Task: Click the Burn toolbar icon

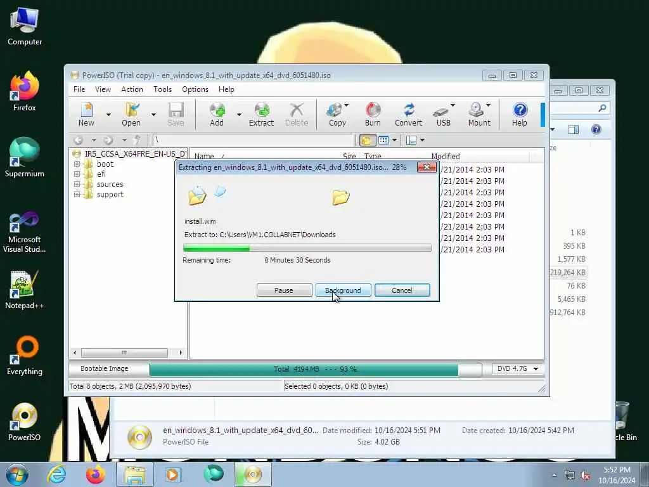Action: [x=373, y=114]
